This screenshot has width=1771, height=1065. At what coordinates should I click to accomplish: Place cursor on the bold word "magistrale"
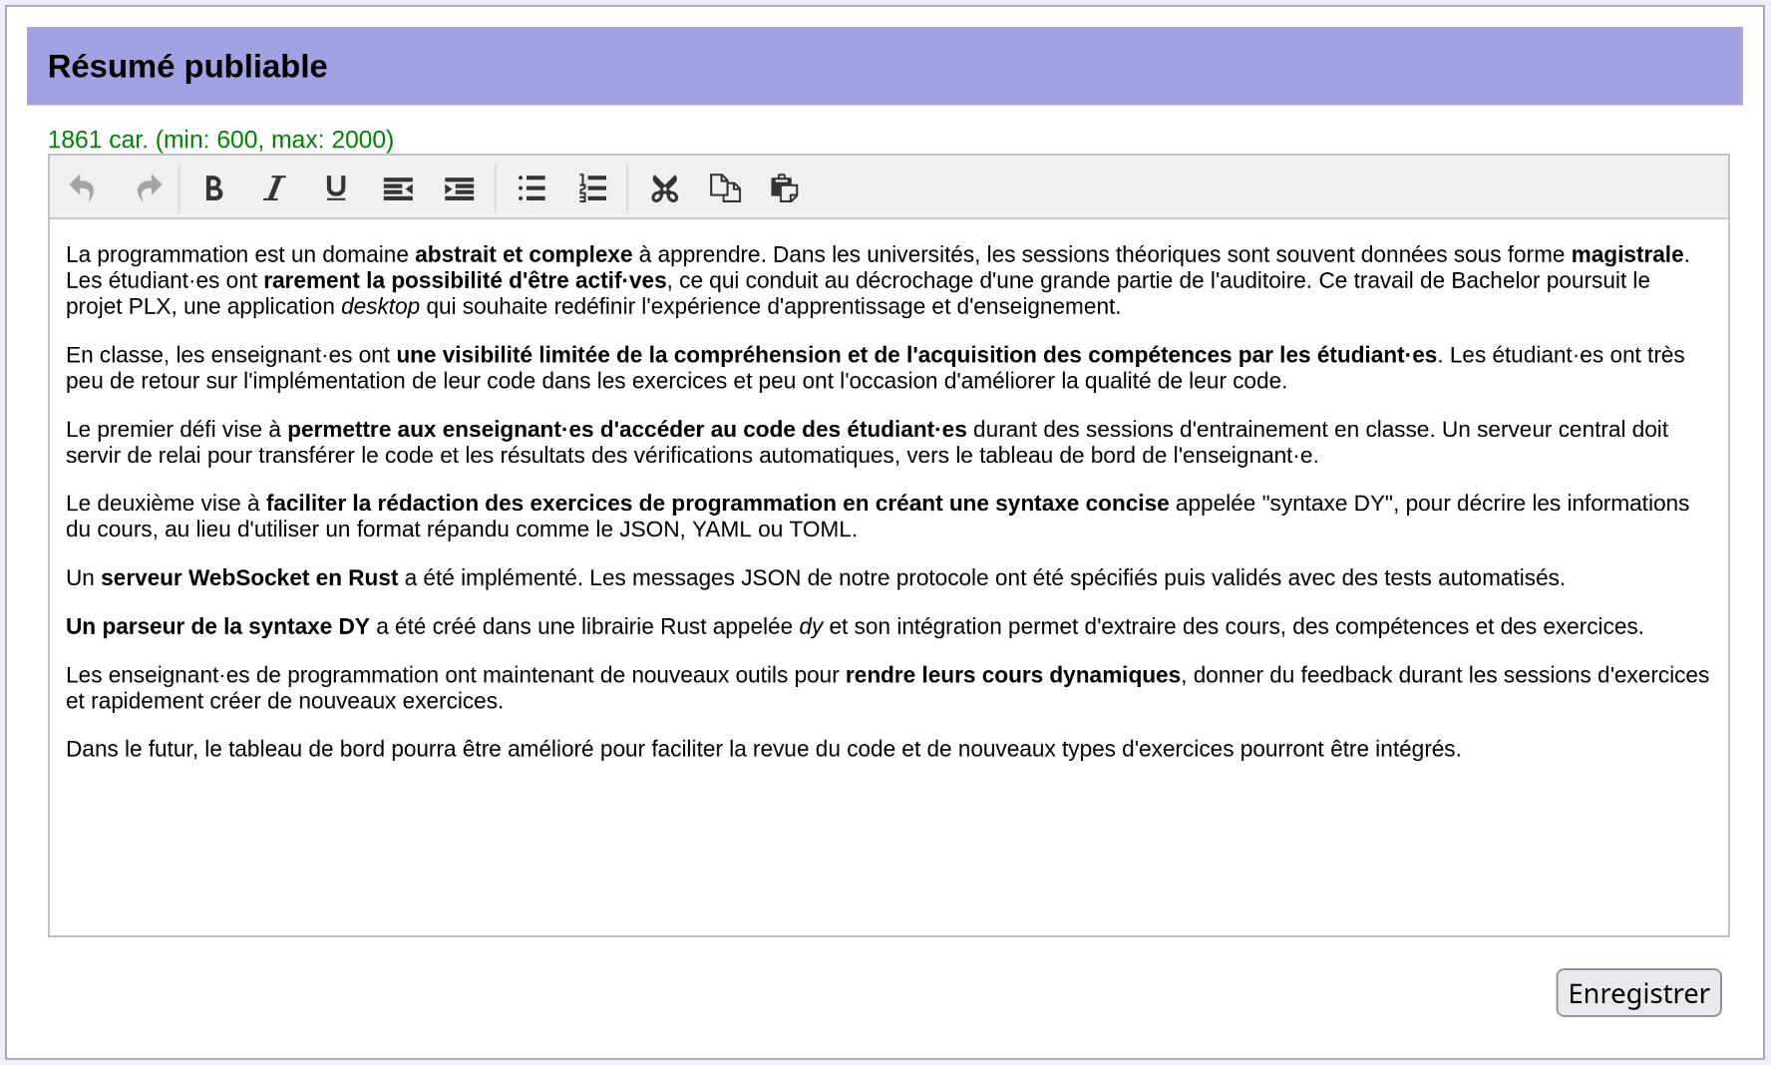pyautogui.click(x=1626, y=255)
